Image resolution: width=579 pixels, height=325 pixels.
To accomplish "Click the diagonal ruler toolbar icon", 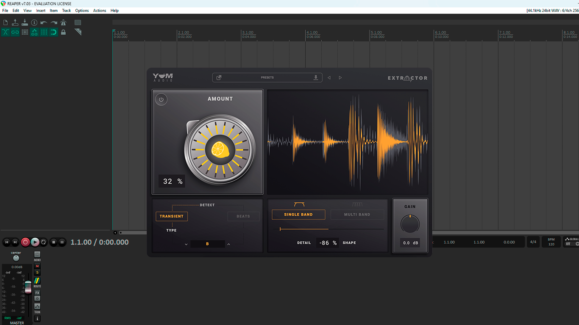I will tap(78, 32).
